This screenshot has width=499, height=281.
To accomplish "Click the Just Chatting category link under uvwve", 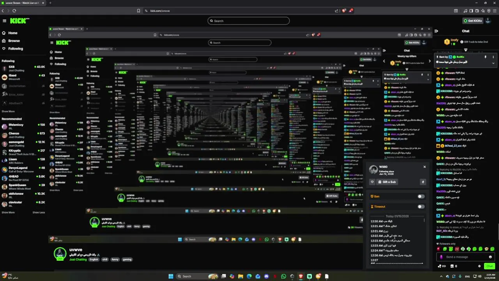I will [x=78, y=260].
